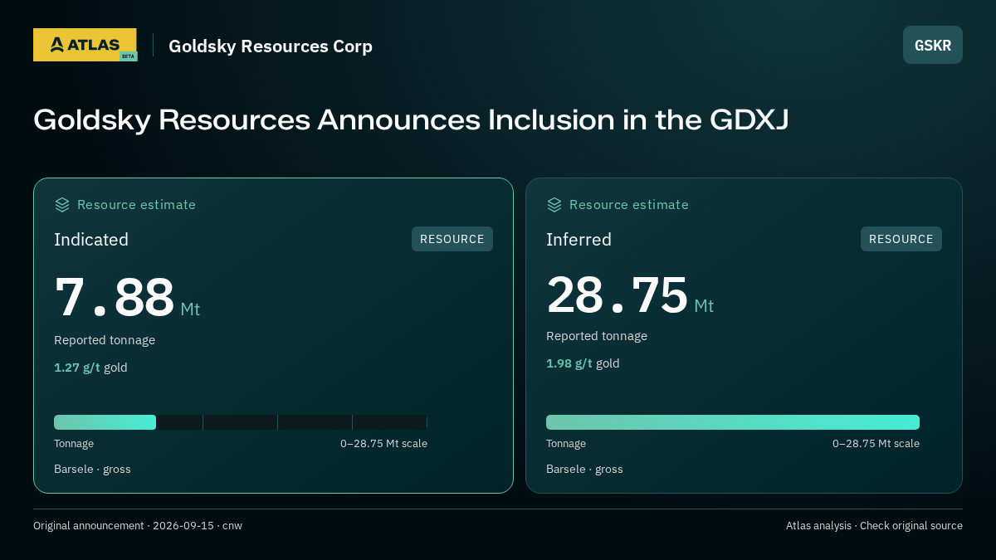Click the Atlas analysis · Check original source note
996x560 pixels.
coord(874,526)
